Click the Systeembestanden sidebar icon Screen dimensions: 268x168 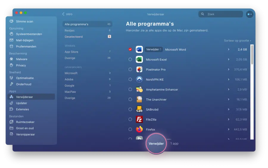coord(11,34)
